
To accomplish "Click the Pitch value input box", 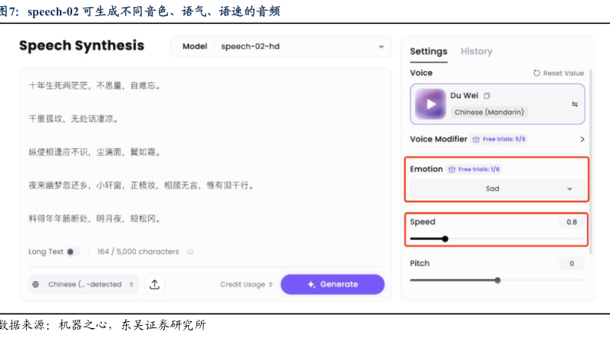I will (571, 264).
